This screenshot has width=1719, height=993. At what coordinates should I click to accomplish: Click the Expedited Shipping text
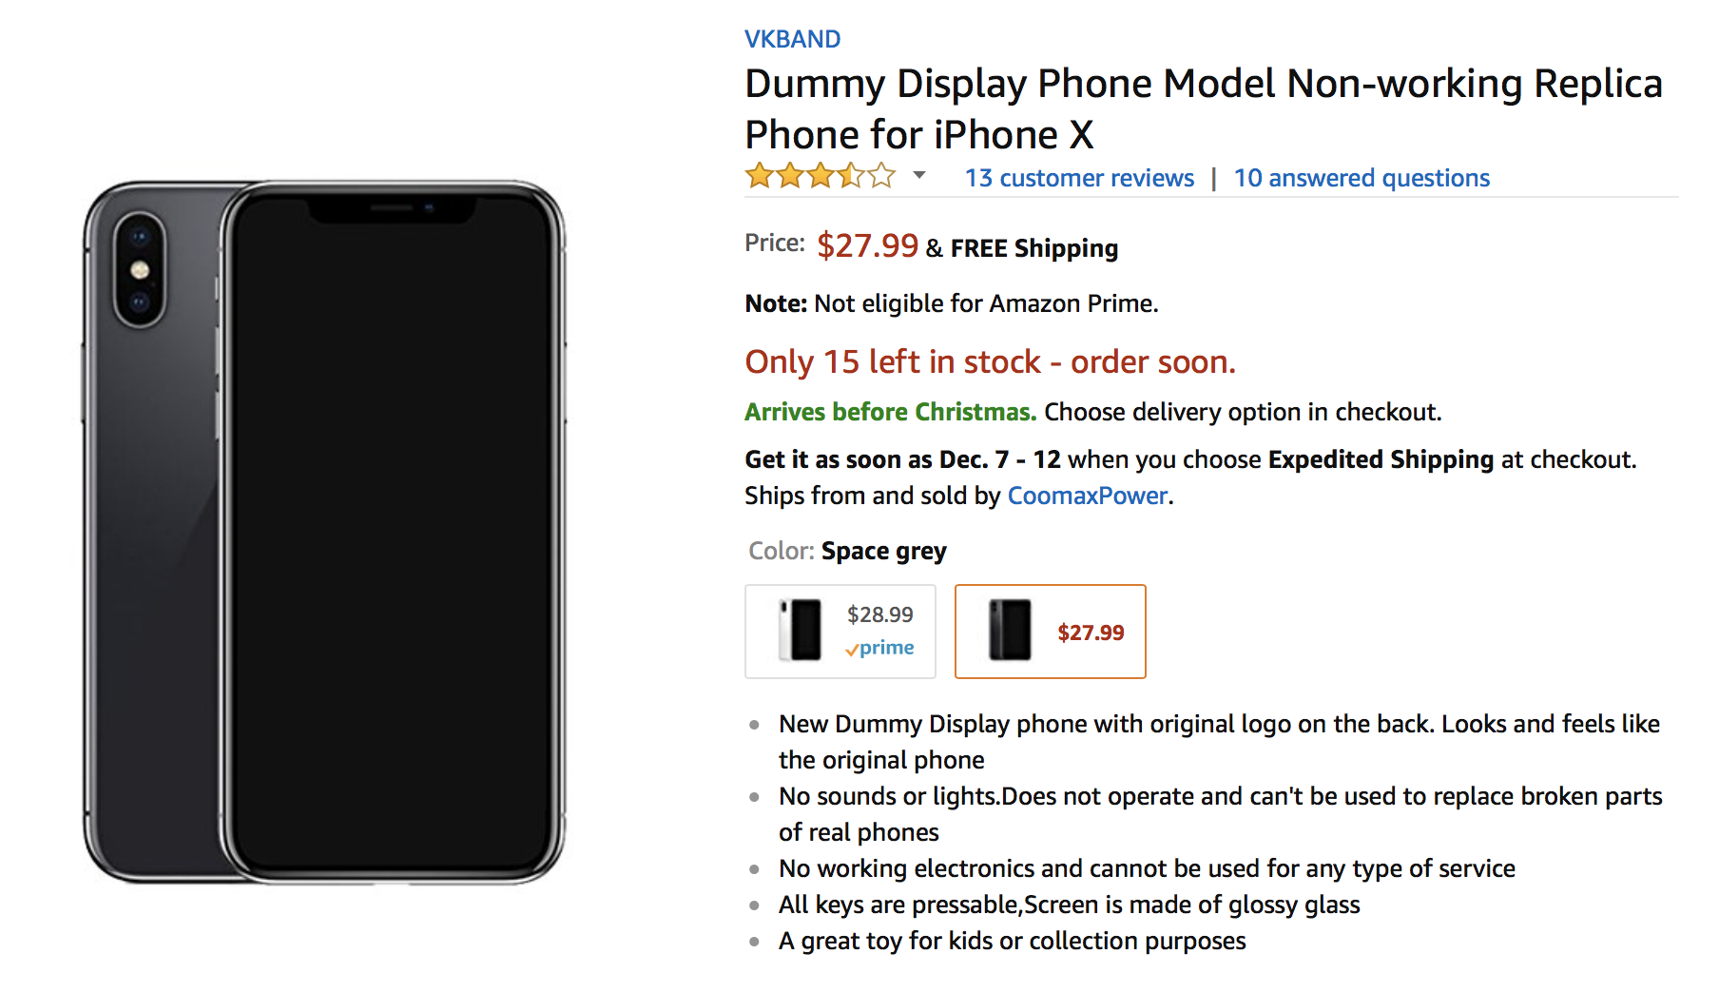1380,459
